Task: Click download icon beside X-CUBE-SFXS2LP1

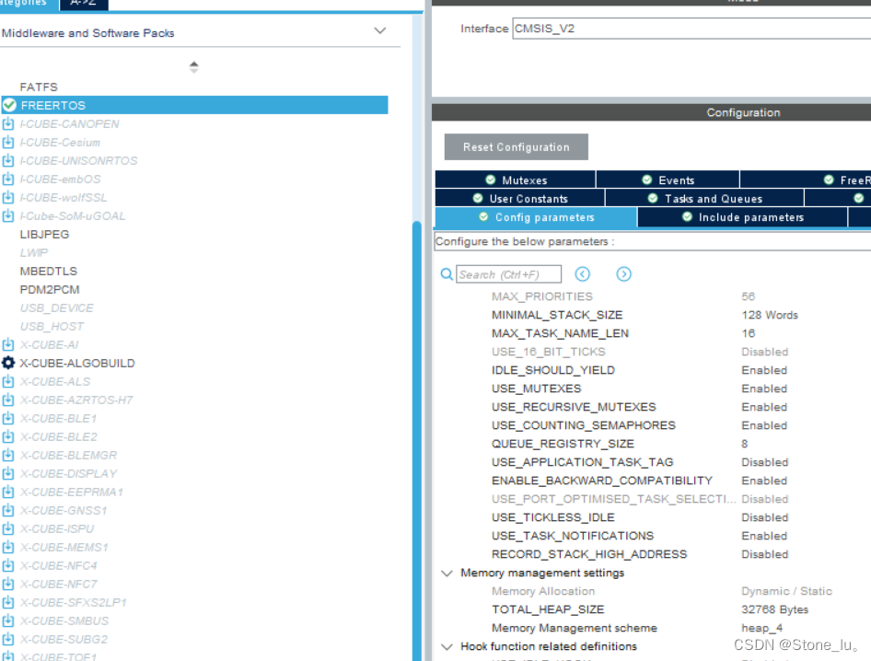Action: tap(7, 602)
